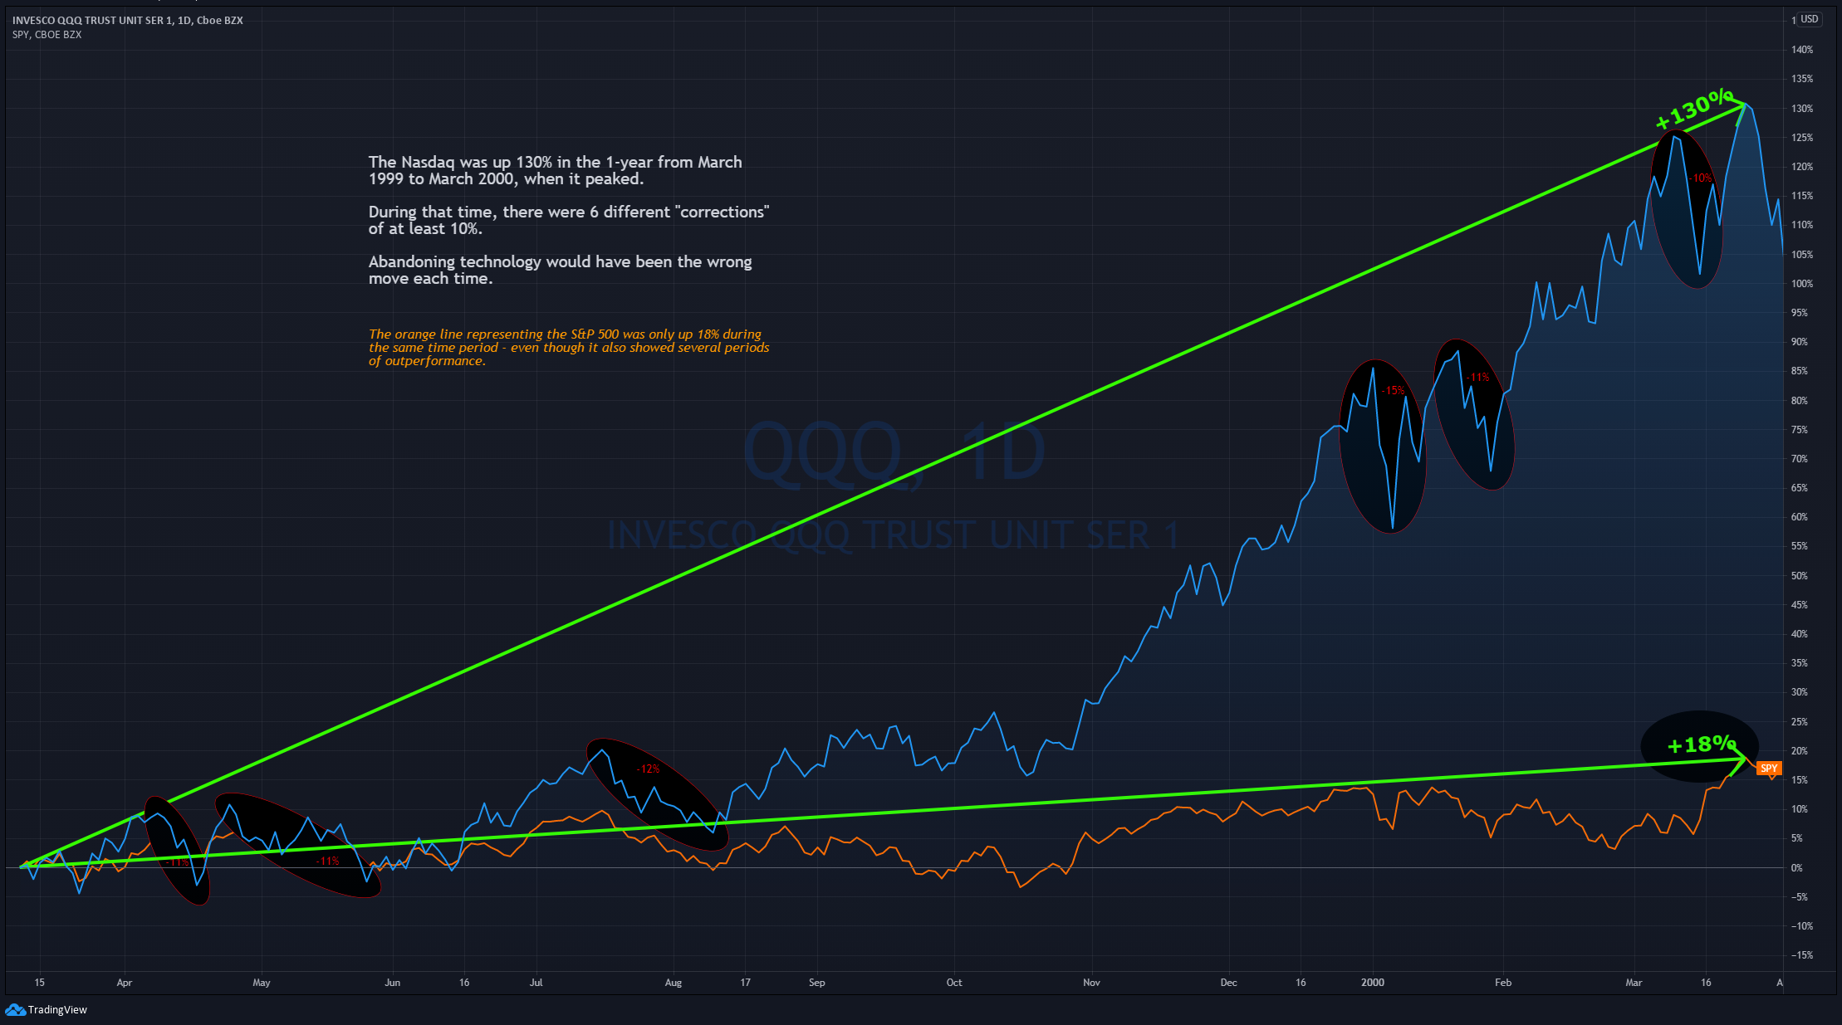Click the 100% price axis label
1842x1025 pixels.
[x=1802, y=284]
